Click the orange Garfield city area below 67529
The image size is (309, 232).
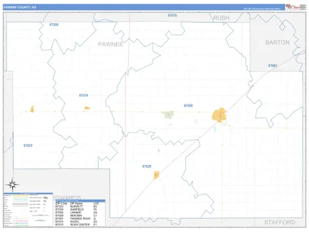[156, 175]
